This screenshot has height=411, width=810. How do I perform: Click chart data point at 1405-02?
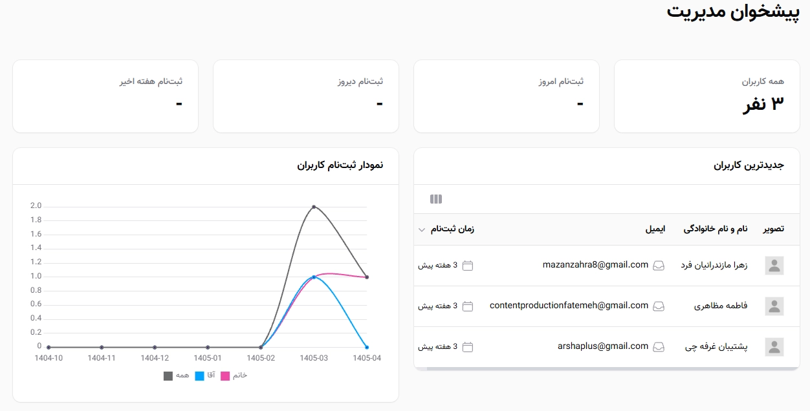point(261,347)
